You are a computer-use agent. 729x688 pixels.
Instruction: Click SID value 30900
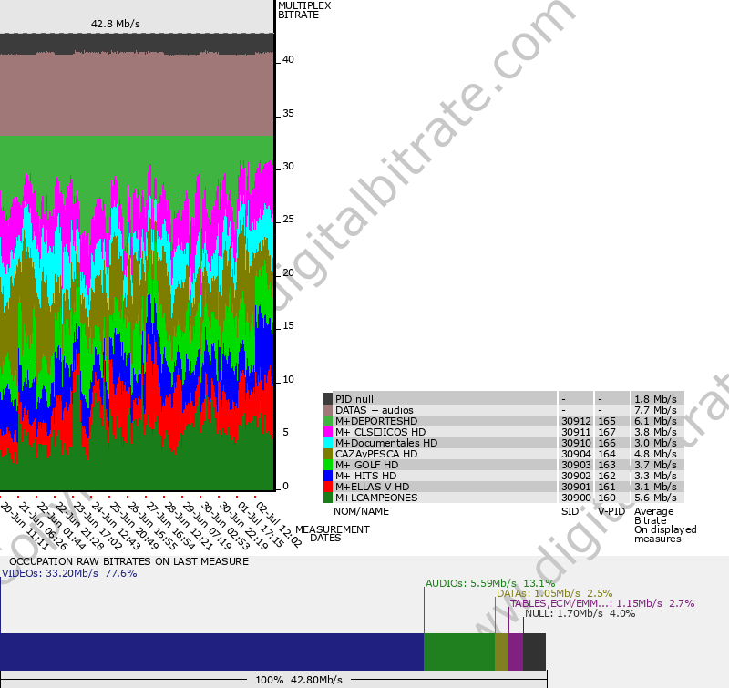coord(576,498)
